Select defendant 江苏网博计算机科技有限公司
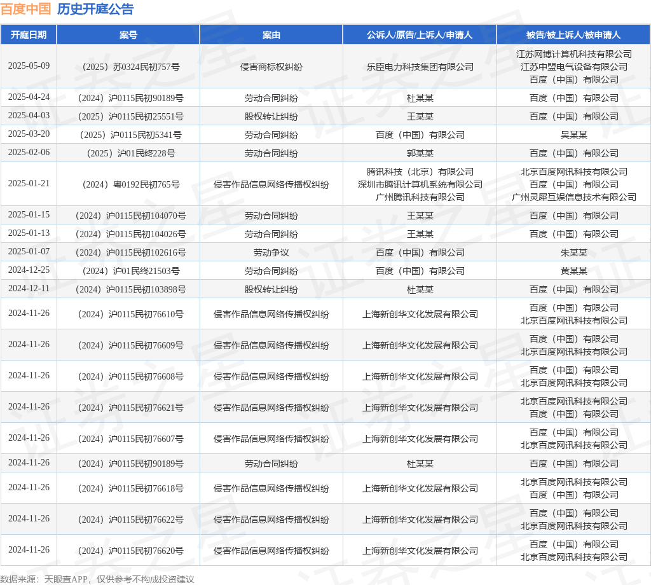651x585 pixels. pyautogui.click(x=574, y=54)
